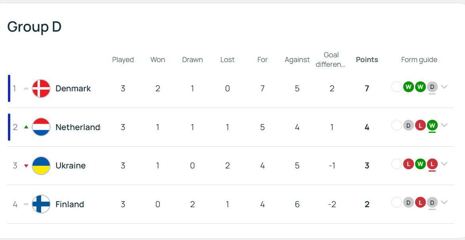The width and height of the screenshot is (465, 240).
Task: Click Netherlands' underlined win form badge
Action: point(432,125)
